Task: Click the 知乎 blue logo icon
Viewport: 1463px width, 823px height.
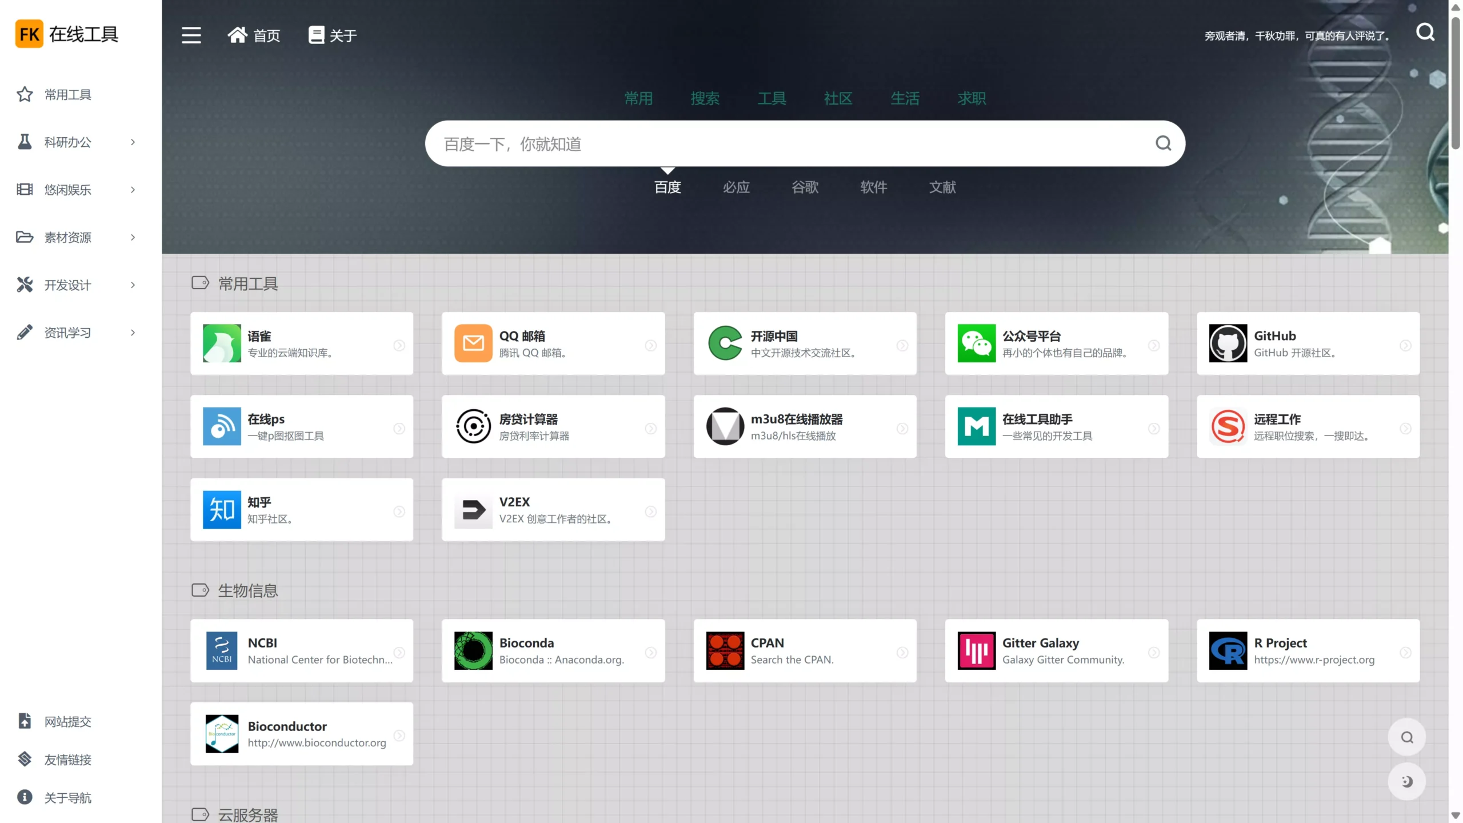Action: (222, 509)
